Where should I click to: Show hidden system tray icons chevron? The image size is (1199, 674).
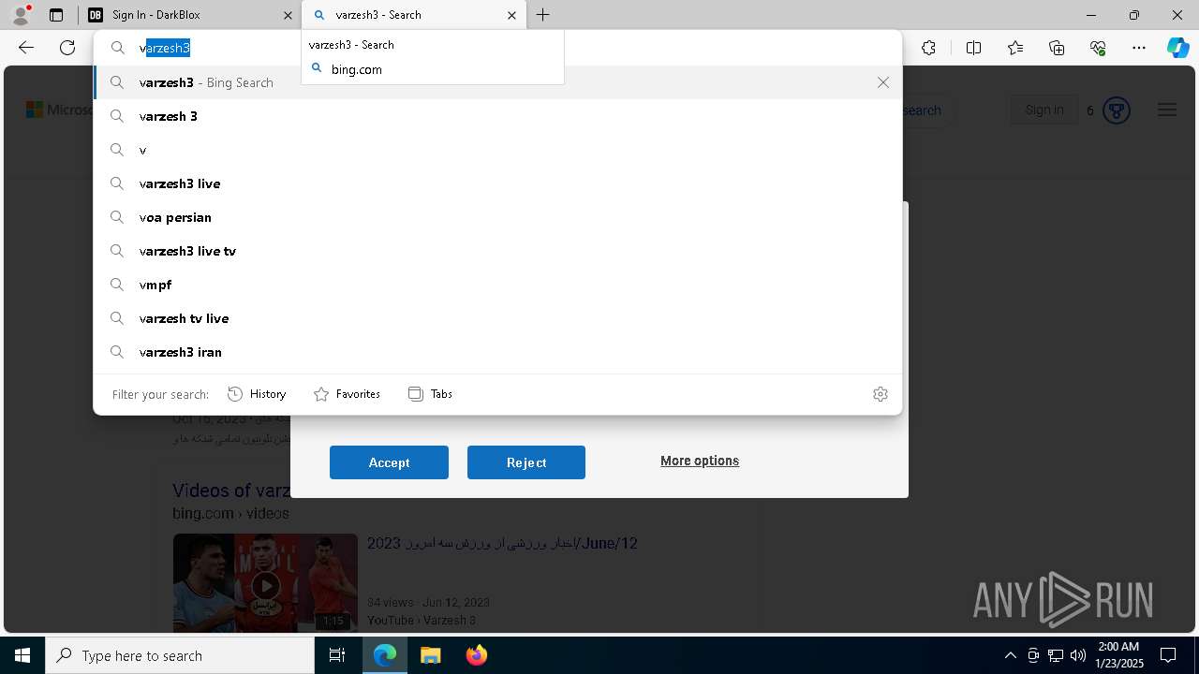coord(1010,655)
